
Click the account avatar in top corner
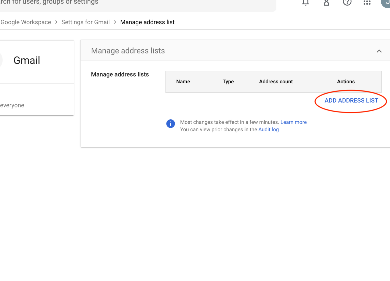click(386, 3)
